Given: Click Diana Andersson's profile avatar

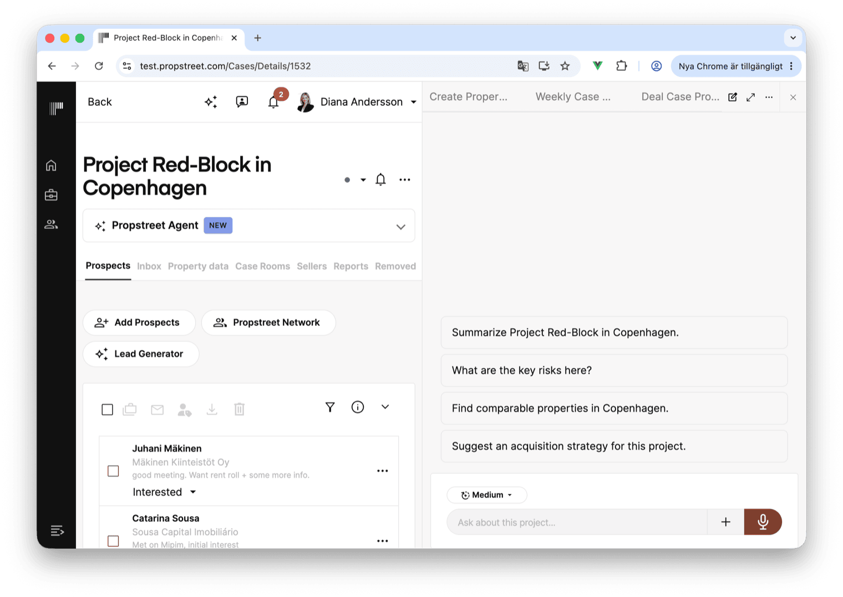Looking at the screenshot, I should coord(306,102).
